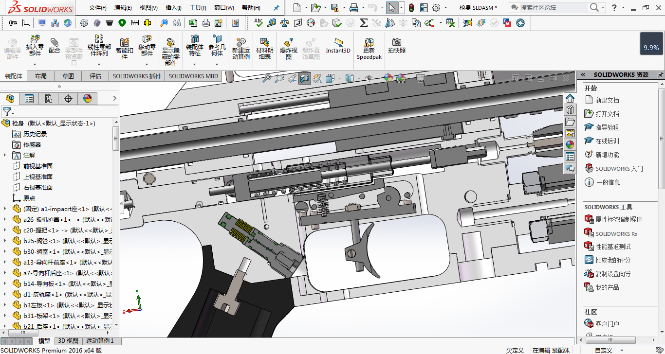This screenshot has height=354, width=665.
Task: Click the 配合 (Mate) paperclip icon
Action: (55, 43)
